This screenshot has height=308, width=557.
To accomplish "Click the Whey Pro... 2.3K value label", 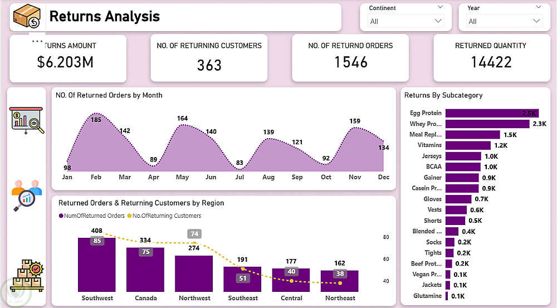I will pos(539,124).
